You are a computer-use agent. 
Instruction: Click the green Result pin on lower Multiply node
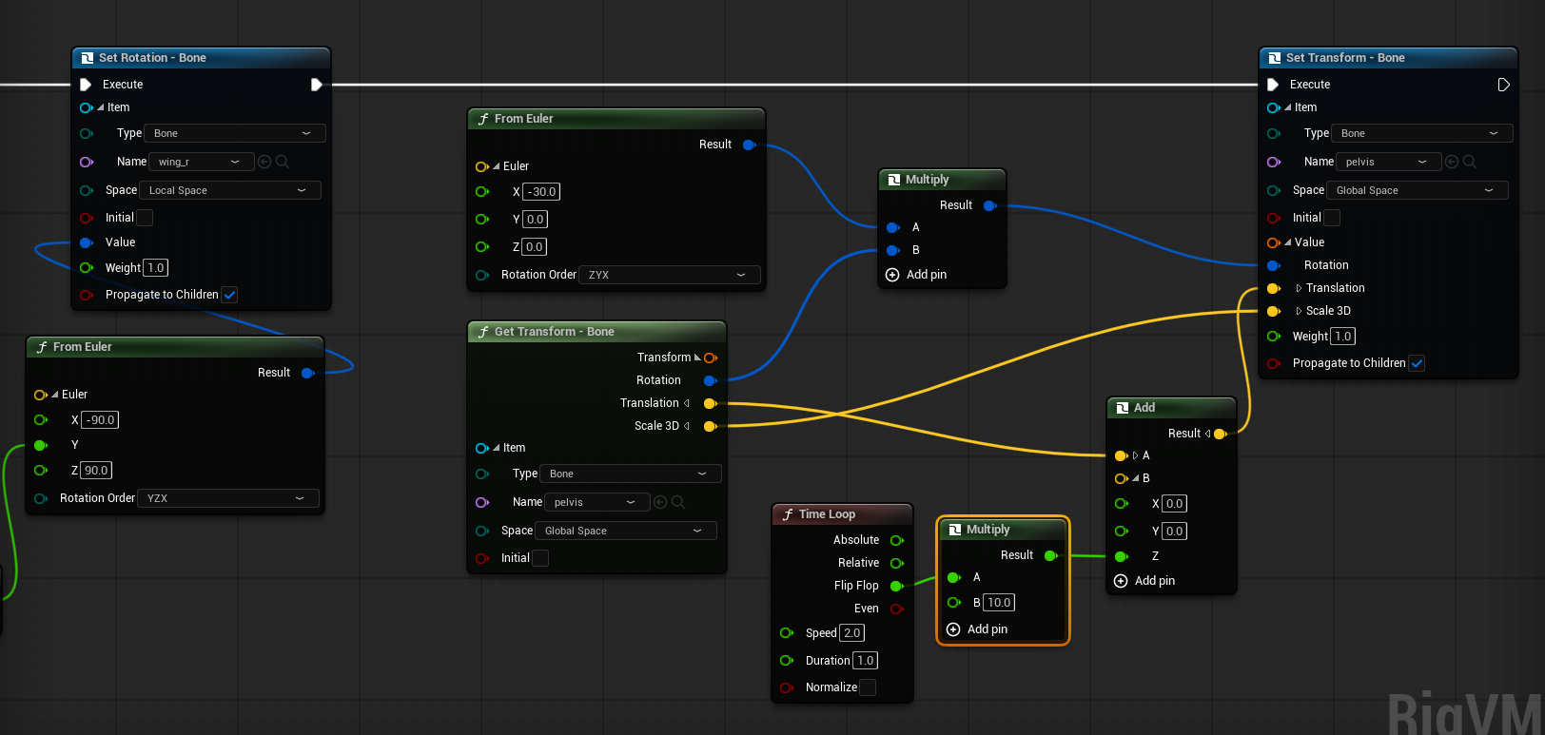pos(1051,555)
